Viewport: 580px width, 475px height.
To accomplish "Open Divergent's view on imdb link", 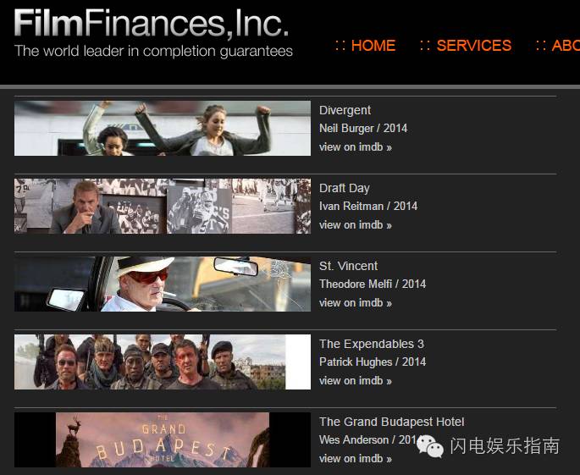I will tap(356, 146).
